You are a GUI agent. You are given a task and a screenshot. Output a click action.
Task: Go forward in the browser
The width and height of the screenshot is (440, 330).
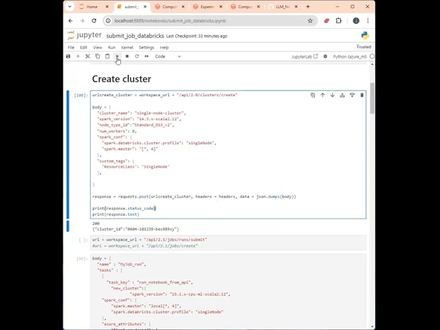click(x=82, y=21)
